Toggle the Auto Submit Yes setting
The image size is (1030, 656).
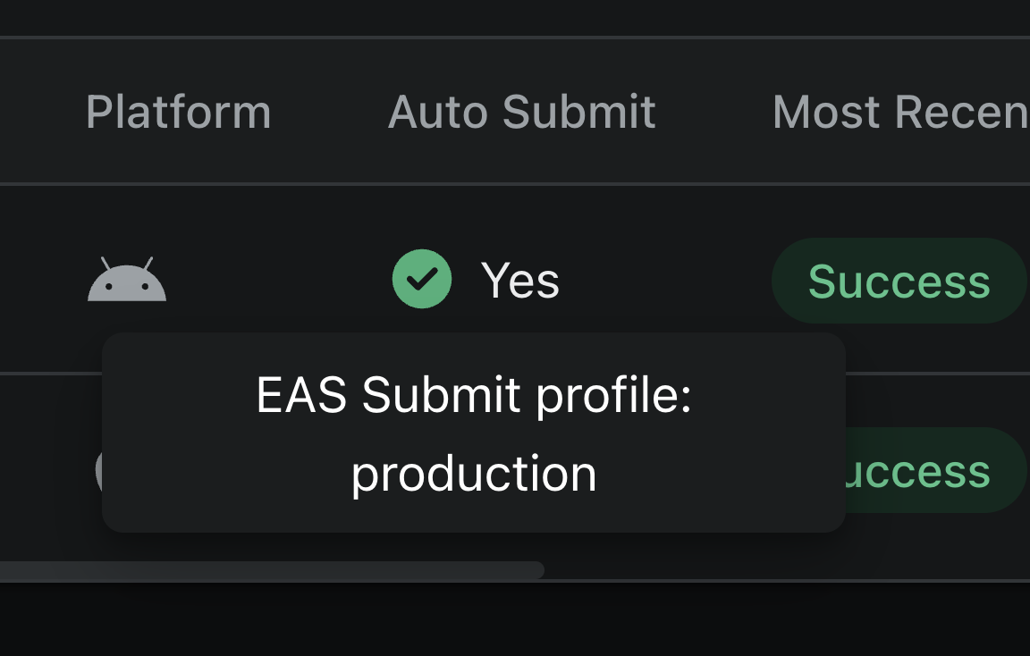click(476, 279)
